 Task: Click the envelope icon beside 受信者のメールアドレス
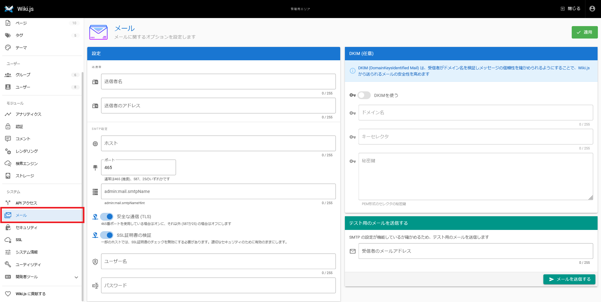pos(352,251)
